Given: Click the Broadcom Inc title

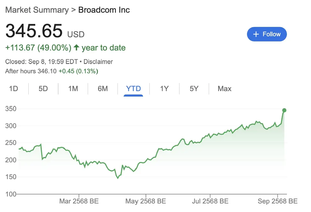Looking at the screenshot, I should [104, 10].
